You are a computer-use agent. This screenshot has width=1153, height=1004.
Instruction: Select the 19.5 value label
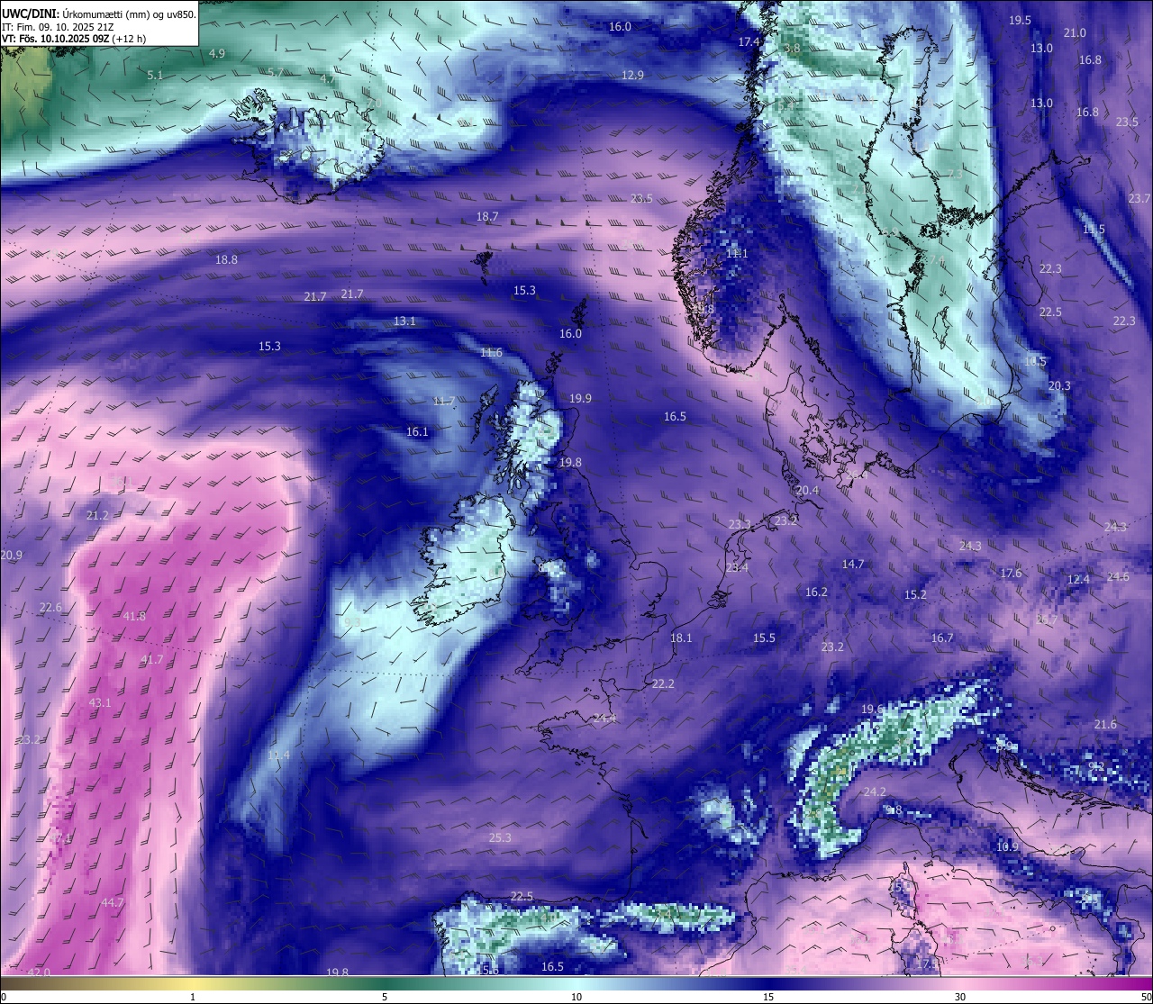(x=1020, y=21)
